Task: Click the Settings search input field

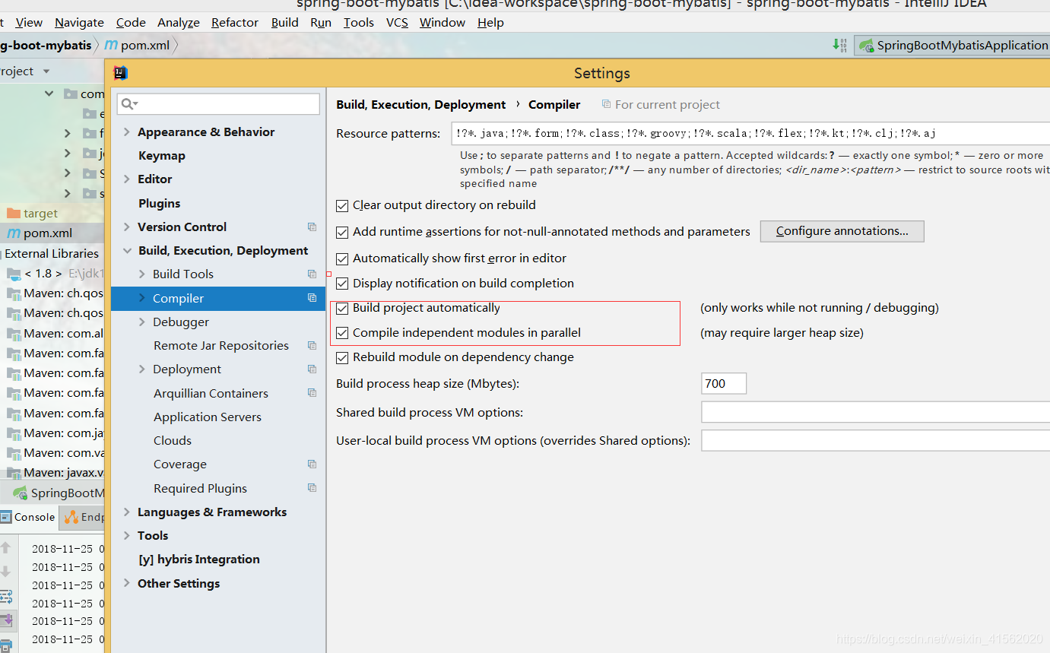Action: coord(218,103)
